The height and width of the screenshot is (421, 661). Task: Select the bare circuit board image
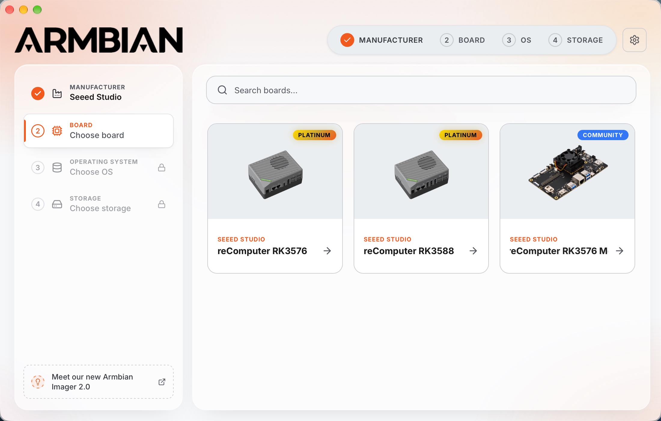(568, 173)
